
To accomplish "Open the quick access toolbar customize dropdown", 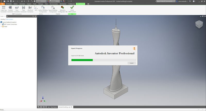I will point(71,1).
